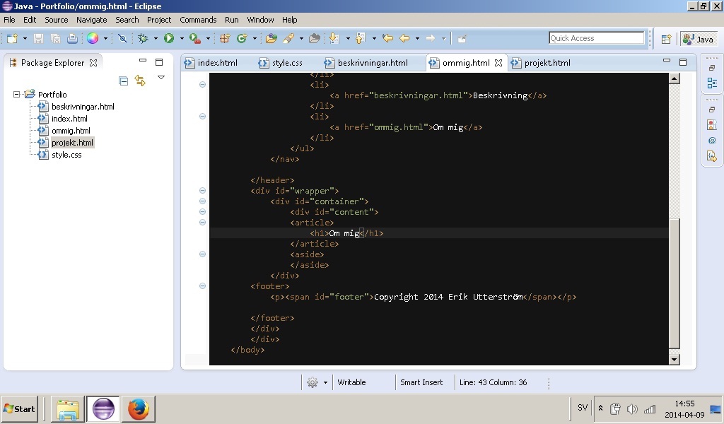This screenshot has width=724, height=424.
Task: Click the Save floppy disk icon
Action: pyautogui.click(x=38, y=38)
